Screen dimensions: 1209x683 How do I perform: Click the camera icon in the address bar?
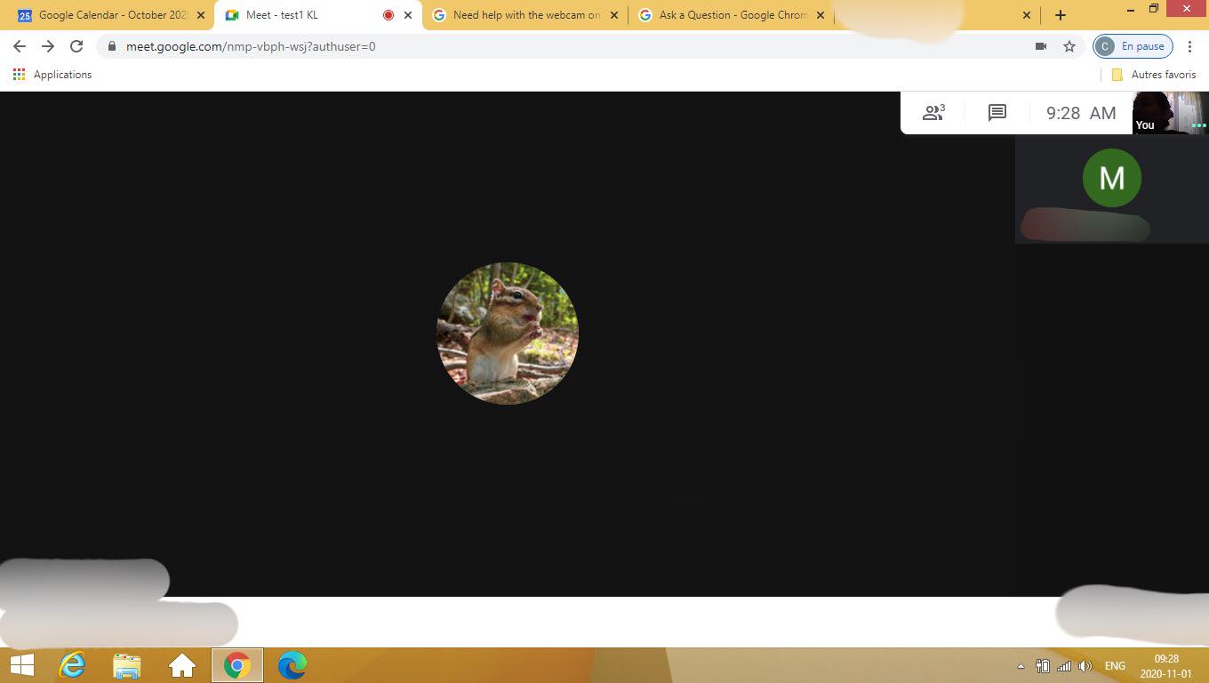click(1041, 46)
